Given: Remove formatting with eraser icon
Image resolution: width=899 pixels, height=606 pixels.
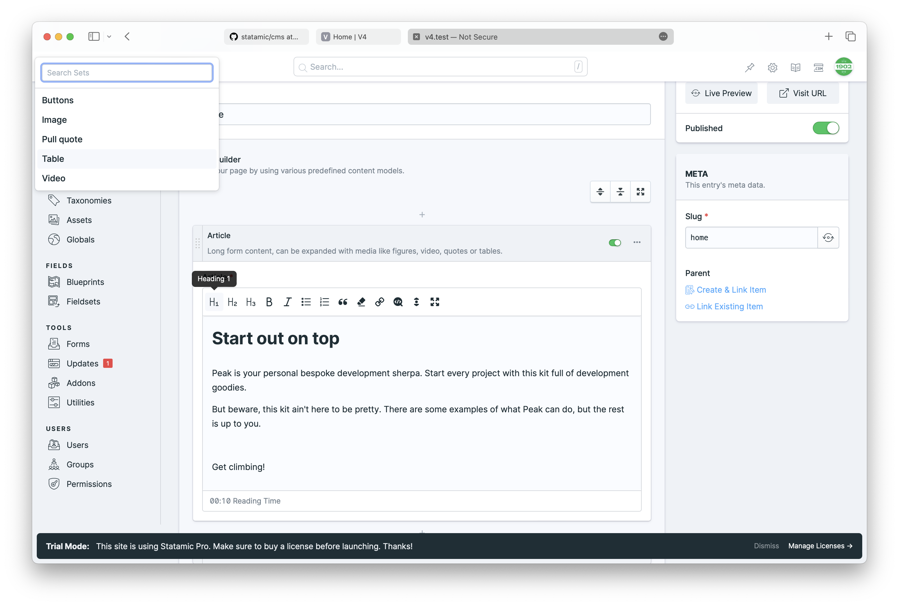Looking at the screenshot, I should (361, 302).
